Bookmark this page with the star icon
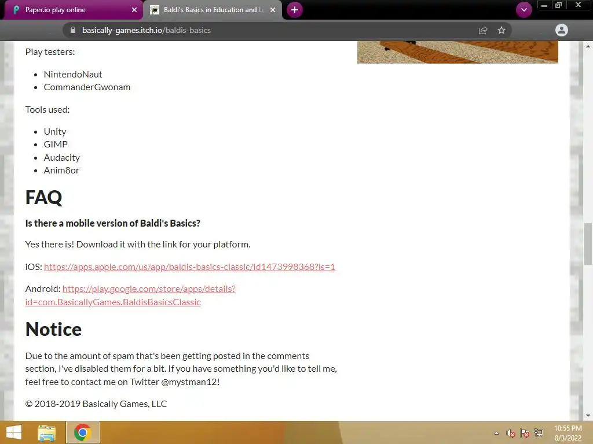Viewport: 593px width, 444px height. coord(502,30)
